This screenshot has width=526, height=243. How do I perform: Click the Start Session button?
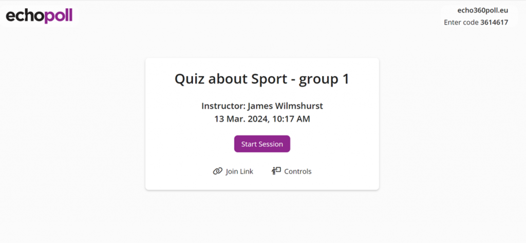click(x=262, y=144)
